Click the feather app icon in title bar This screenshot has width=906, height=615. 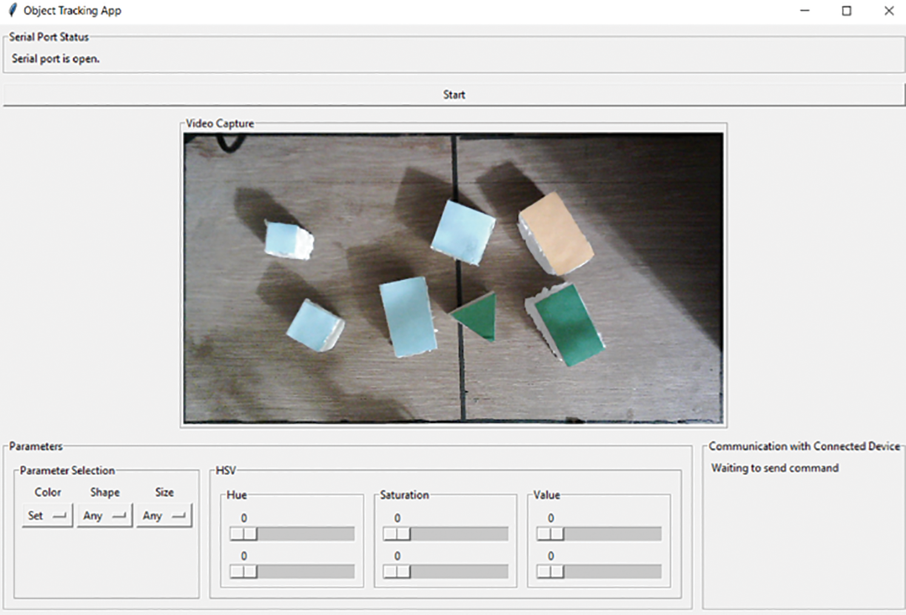[12, 10]
